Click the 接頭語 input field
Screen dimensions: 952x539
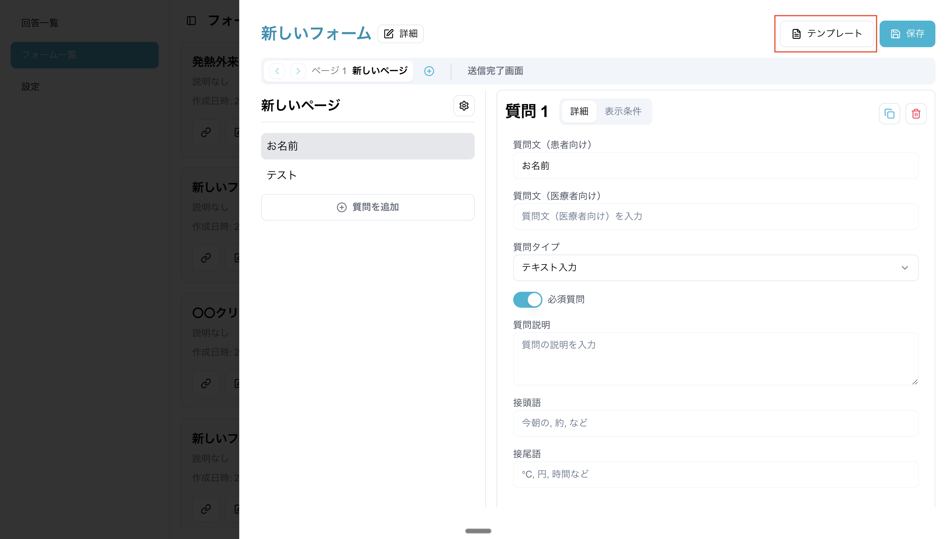tap(715, 423)
